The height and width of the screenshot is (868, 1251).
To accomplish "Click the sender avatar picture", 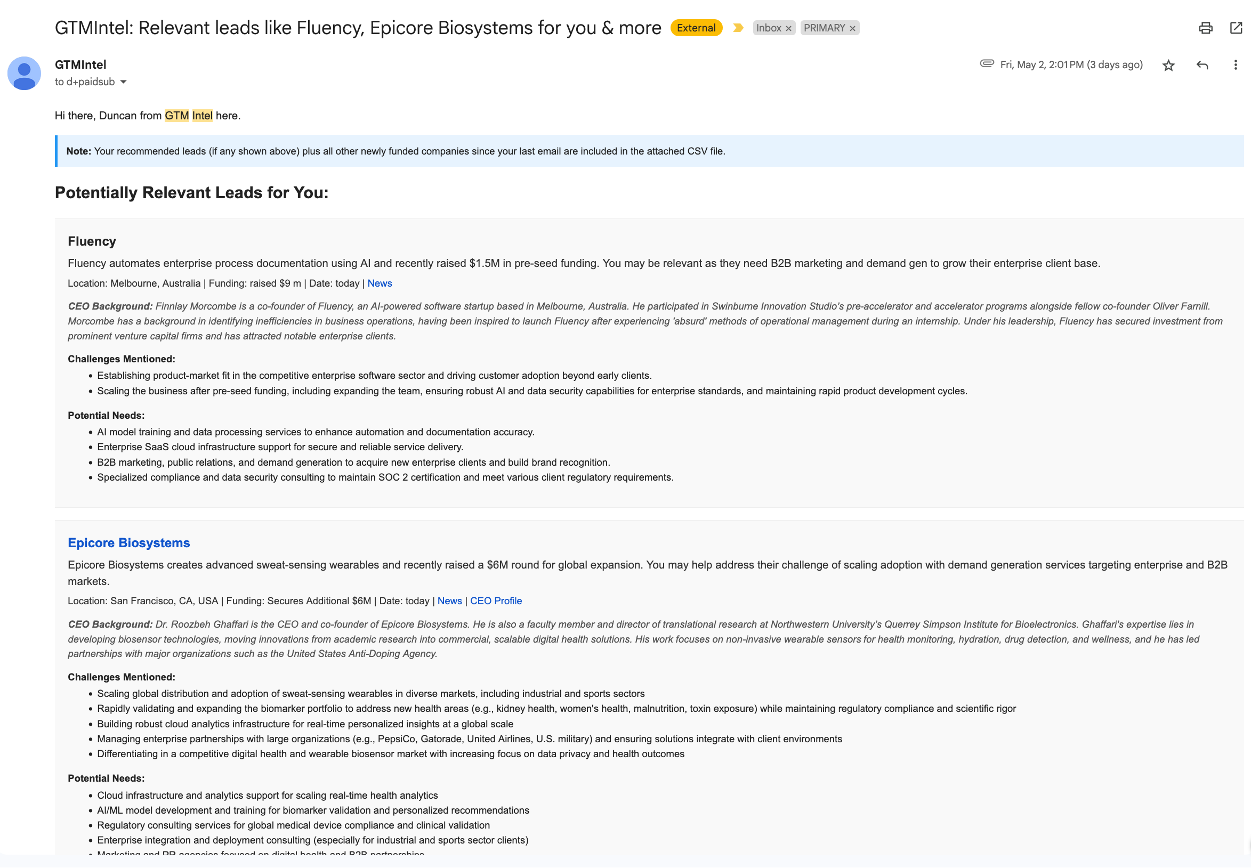I will point(25,74).
